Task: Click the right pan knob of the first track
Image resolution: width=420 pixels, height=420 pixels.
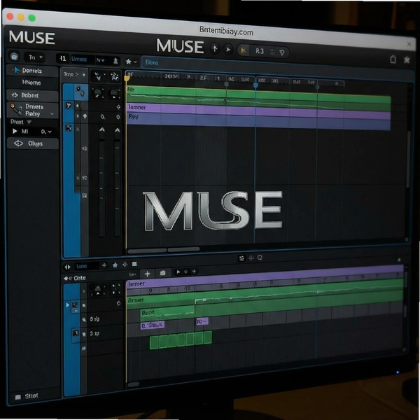Action: (x=114, y=94)
